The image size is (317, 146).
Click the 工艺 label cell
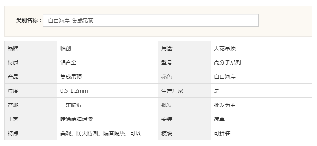(x=31, y=119)
